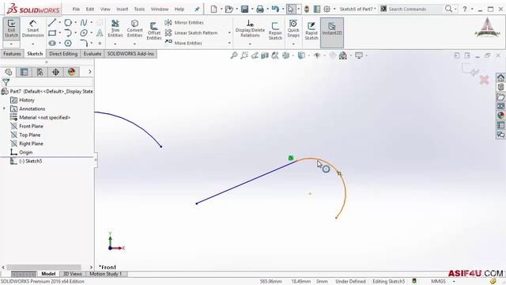Click Move Entities command
Image resolution: width=506 pixels, height=285 pixels.
[x=183, y=43]
